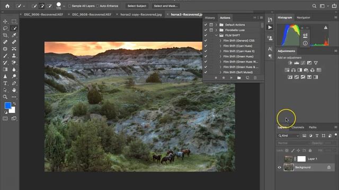The width and height of the screenshot is (339, 190).
Task: Expand Film Shift (Green Hues) action
Action: click(220, 56)
